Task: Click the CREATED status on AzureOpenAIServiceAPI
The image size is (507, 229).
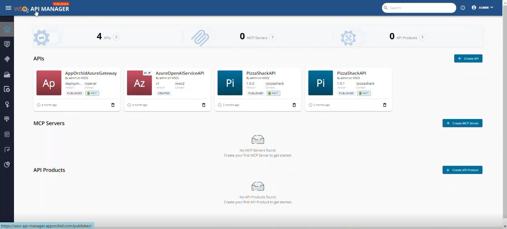Action: [164, 93]
